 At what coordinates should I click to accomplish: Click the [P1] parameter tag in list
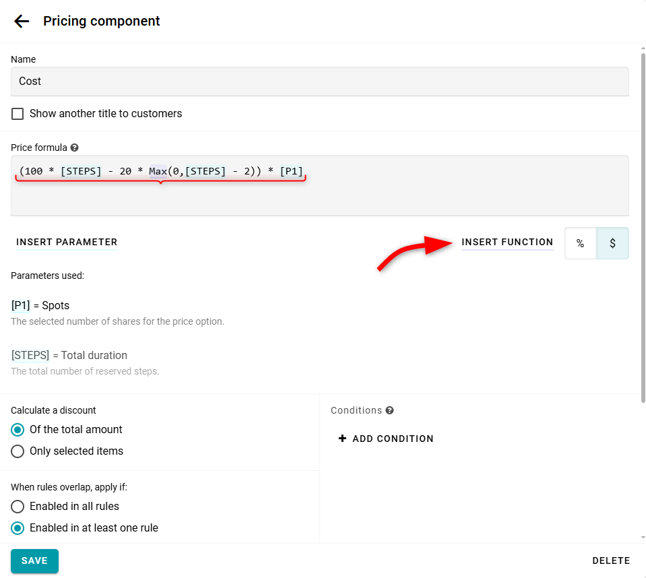point(20,306)
